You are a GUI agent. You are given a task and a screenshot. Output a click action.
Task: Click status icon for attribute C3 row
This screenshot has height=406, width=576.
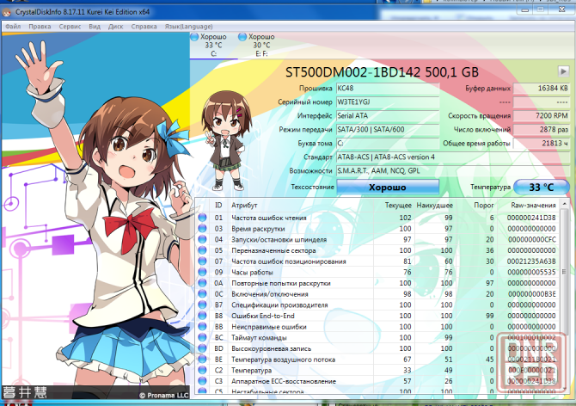(202, 381)
